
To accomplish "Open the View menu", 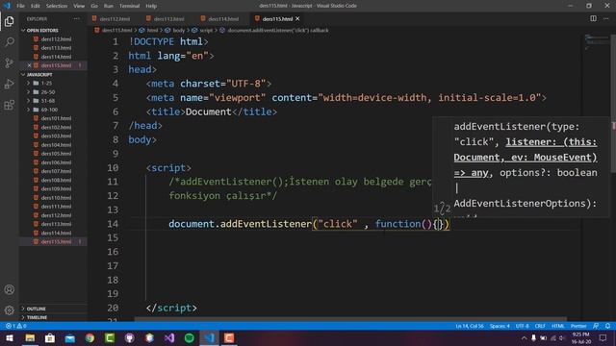I will (79, 6).
